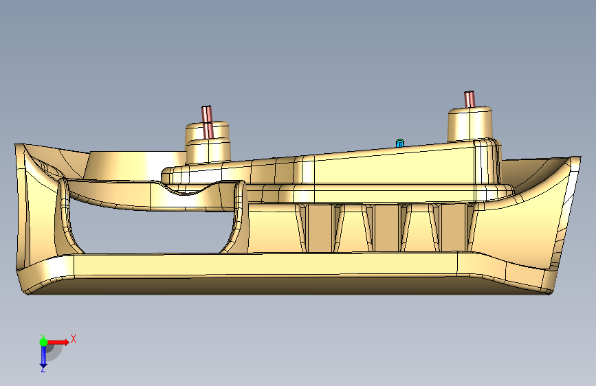Select the left copper pin on the model

[x=208, y=122]
